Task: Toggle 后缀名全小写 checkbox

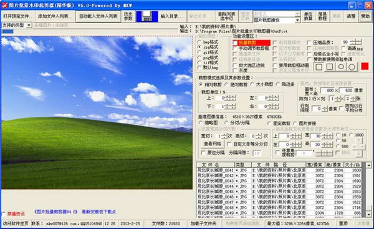Action: pos(309,54)
